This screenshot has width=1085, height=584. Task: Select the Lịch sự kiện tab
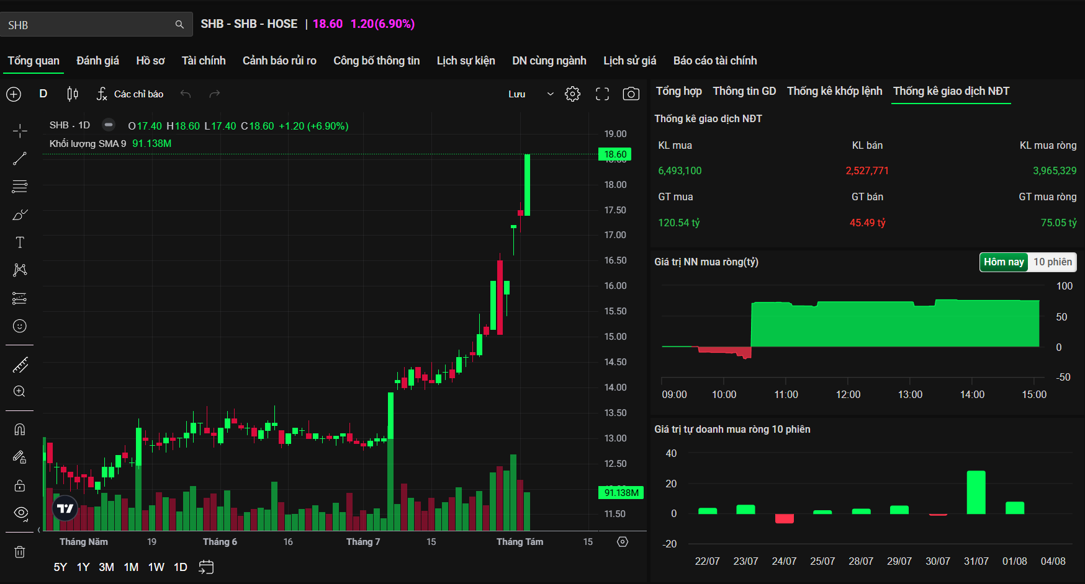tap(466, 61)
